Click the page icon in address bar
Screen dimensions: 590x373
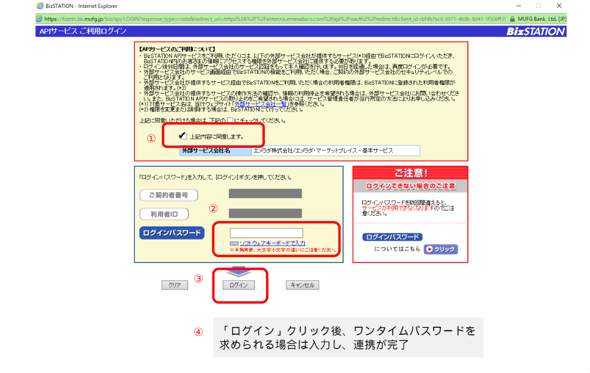[x=39, y=19]
